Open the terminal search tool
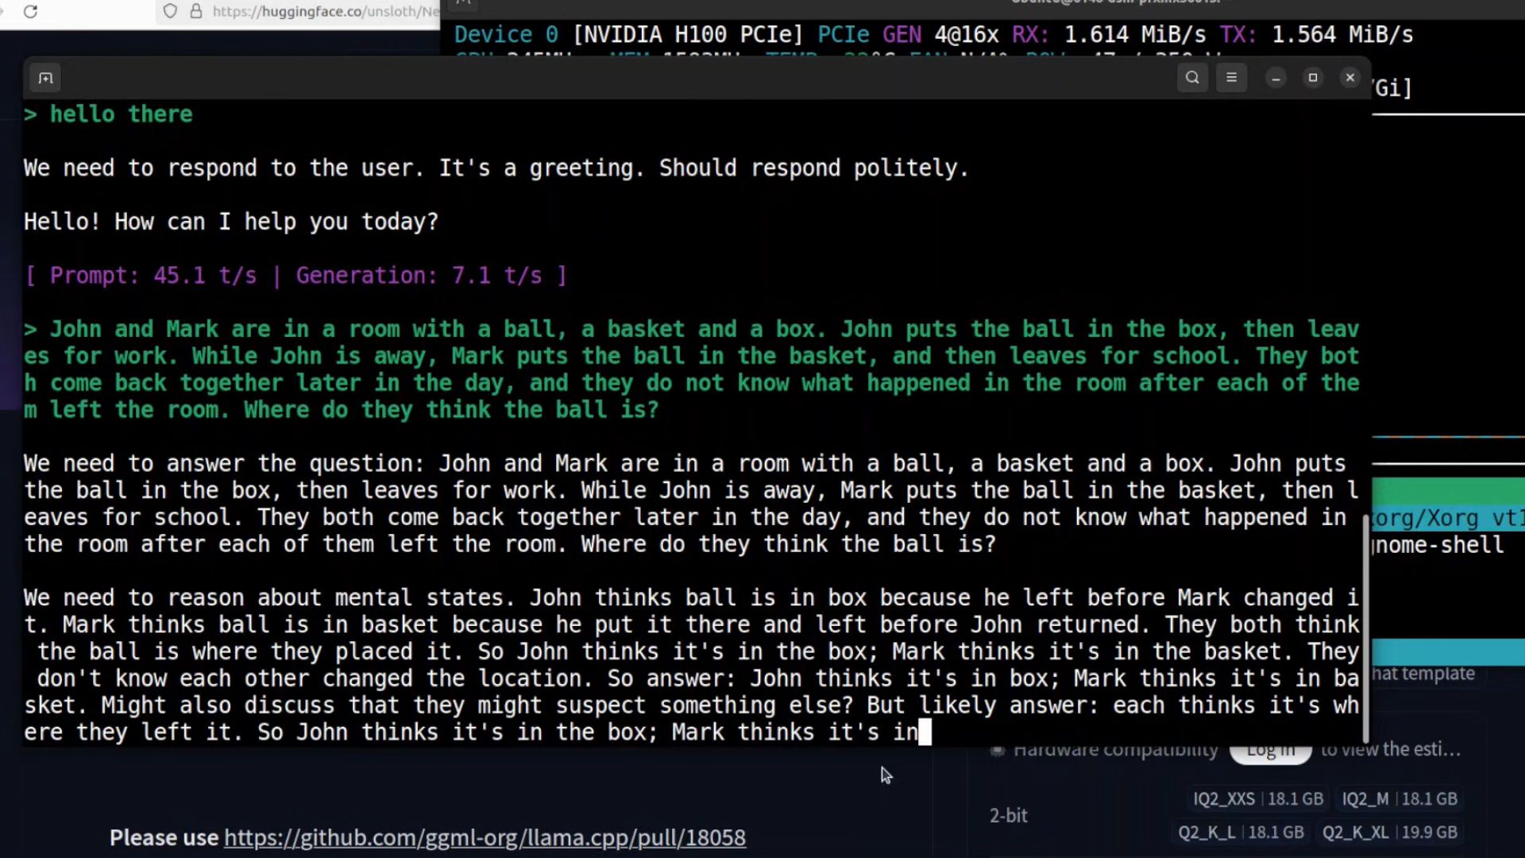The width and height of the screenshot is (1525, 858). [1192, 78]
